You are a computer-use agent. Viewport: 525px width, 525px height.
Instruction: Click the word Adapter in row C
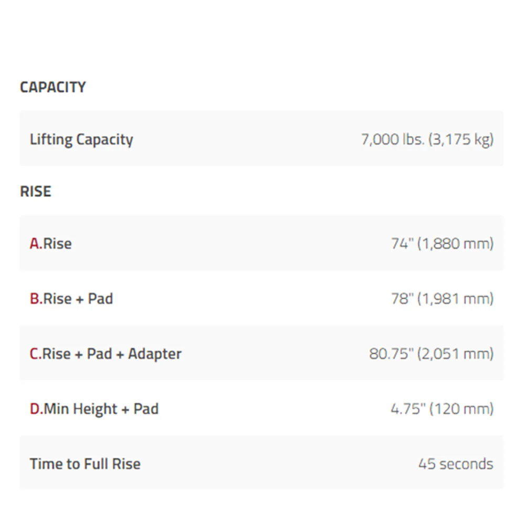155,354
